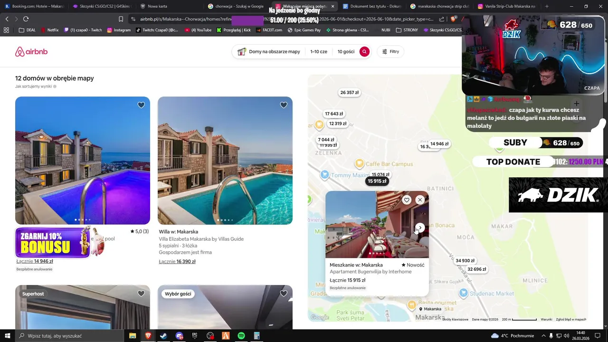Click the Caffe Bar Campus map pin
608x342 pixels.
tap(360, 164)
